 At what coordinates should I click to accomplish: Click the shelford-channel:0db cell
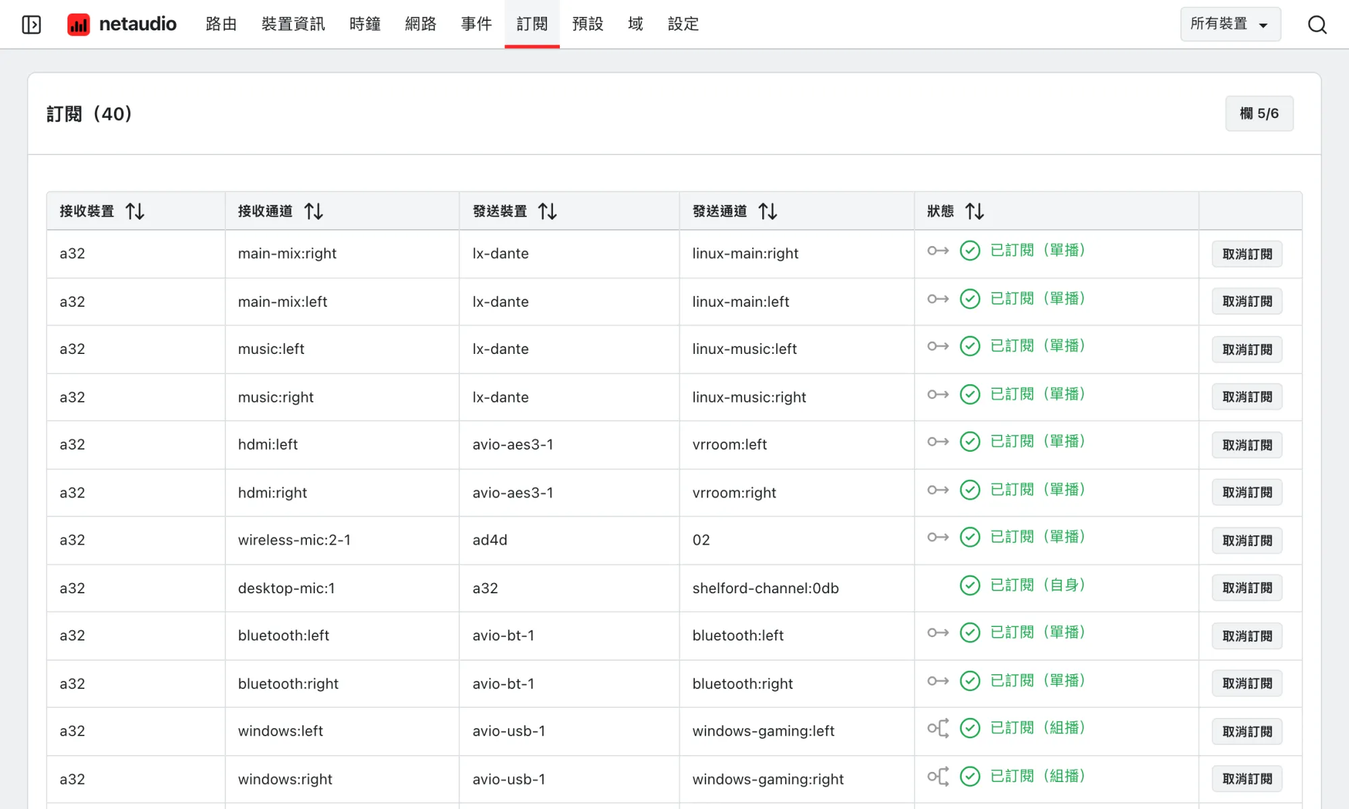coord(797,588)
